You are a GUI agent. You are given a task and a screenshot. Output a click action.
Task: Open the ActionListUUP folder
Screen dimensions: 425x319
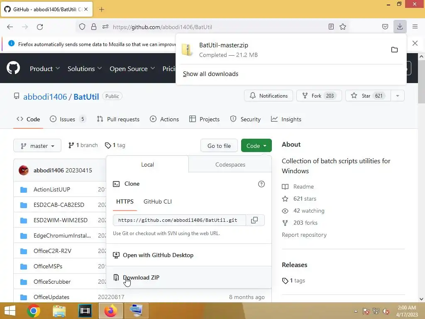point(52,189)
